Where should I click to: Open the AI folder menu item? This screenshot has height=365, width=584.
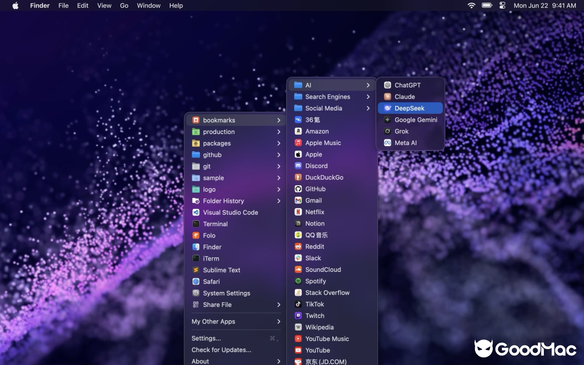pyautogui.click(x=332, y=85)
